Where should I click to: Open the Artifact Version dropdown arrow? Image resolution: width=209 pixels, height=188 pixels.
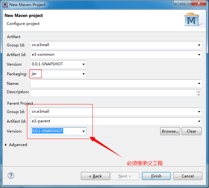(83, 64)
